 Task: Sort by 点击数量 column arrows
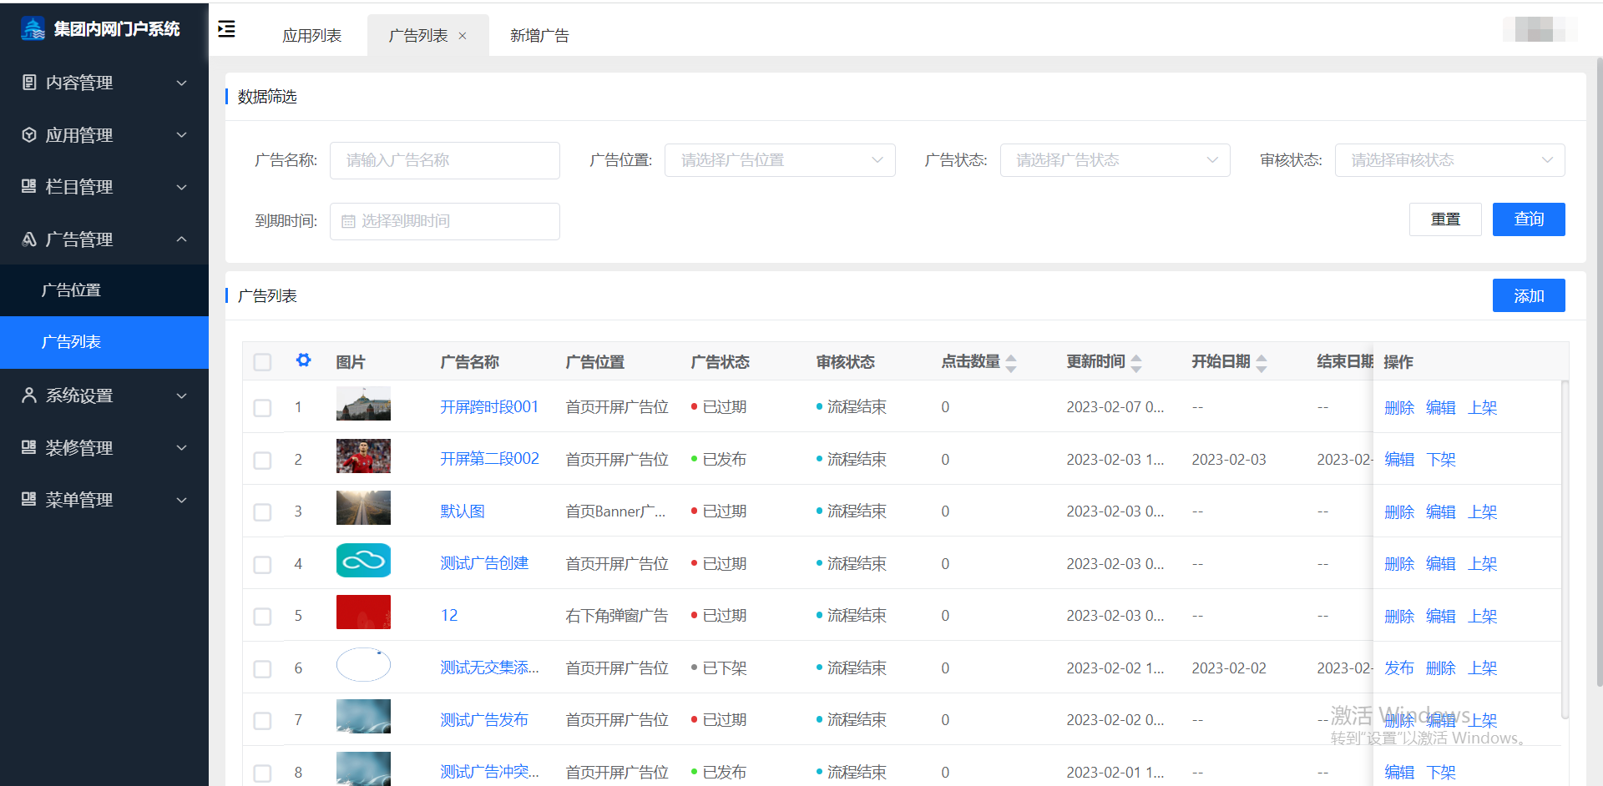click(x=1011, y=362)
